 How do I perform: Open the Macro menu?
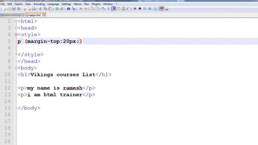pyautogui.click(x=77, y=4)
